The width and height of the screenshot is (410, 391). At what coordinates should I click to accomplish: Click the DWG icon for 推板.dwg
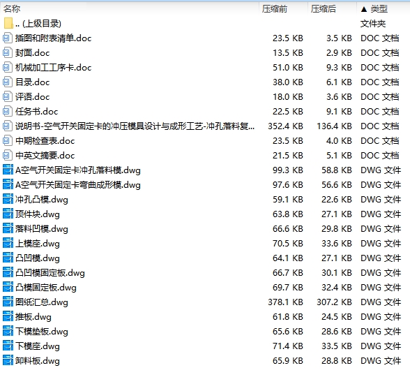pos(8,316)
